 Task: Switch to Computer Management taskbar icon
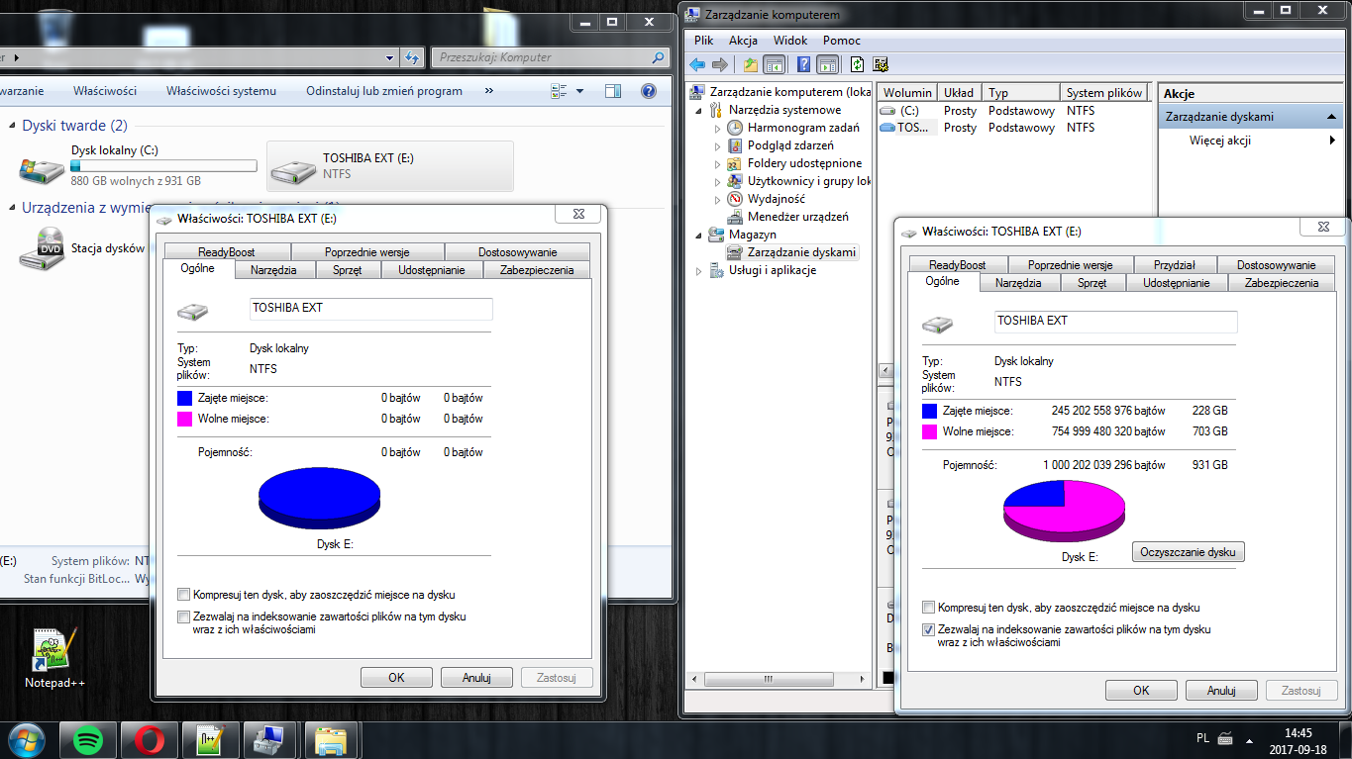click(x=268, y=739)
